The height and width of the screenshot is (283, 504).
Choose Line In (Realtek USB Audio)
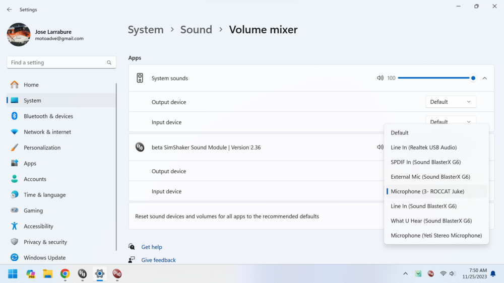pyautogui.click(x=423, y=148)
